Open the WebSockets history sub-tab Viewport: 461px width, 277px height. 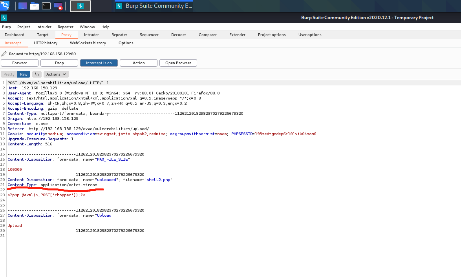(x=88, y=43)
